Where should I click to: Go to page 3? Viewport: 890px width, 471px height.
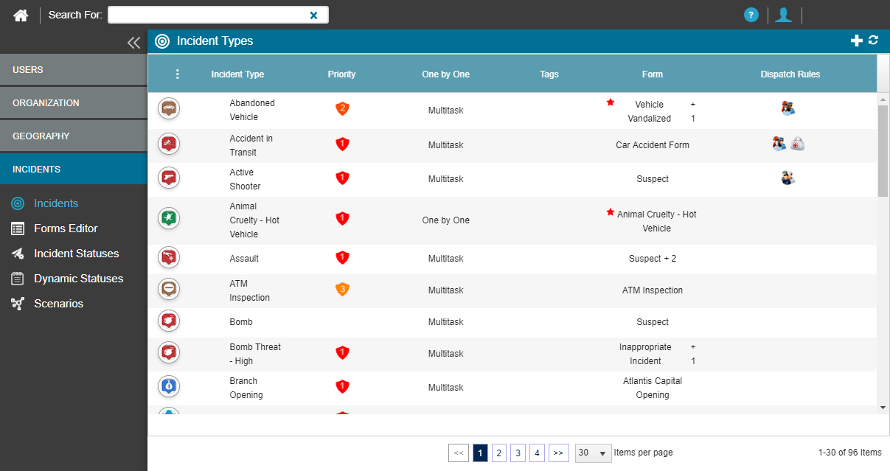(518, 453)
